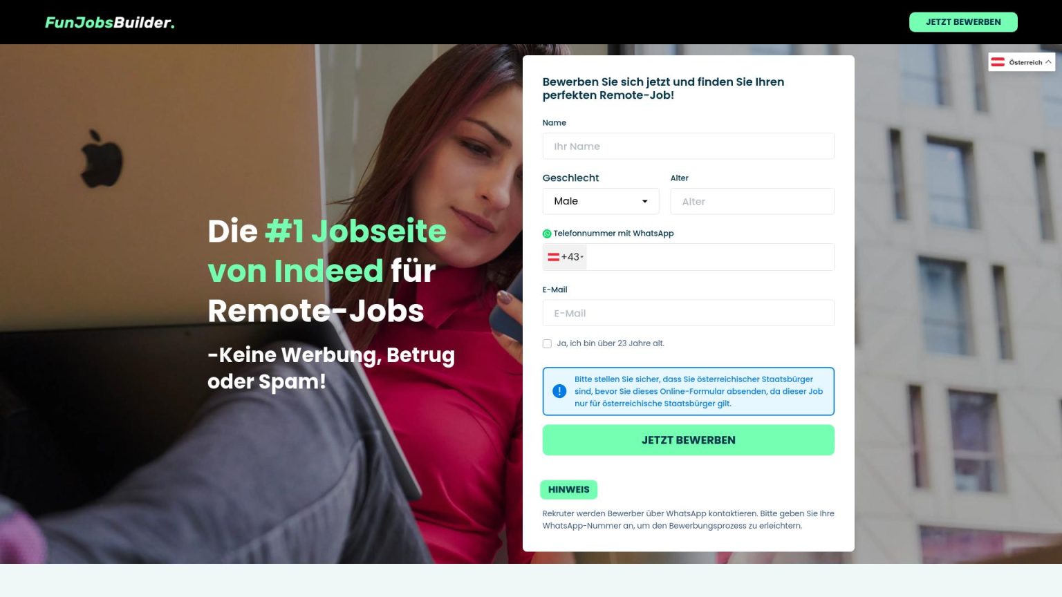Click the 'Ja, ich bin über 23' label

[x=611, y=343]
